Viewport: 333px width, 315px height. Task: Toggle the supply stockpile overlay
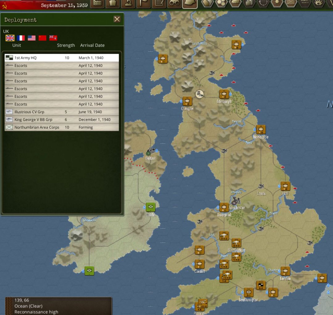click(249, 3)
